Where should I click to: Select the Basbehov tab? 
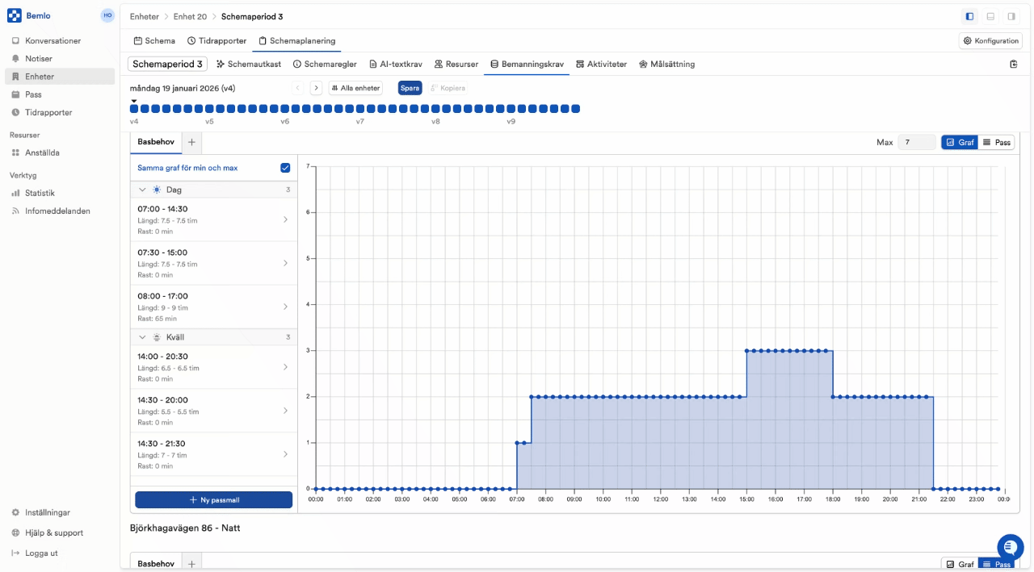(x=156, y=142)
